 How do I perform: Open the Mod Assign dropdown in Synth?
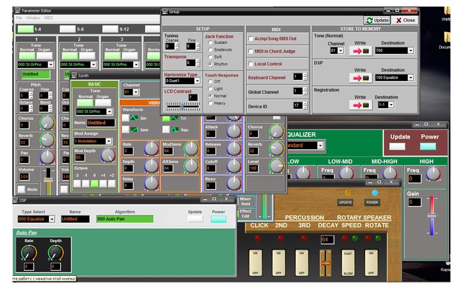(109, 141)
